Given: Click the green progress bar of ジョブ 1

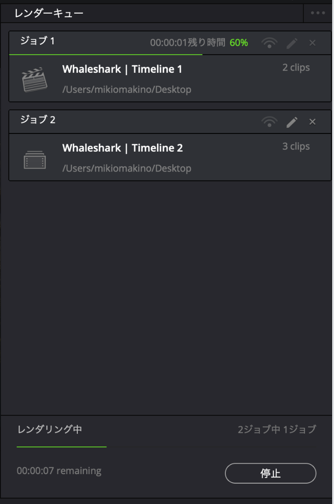Looking at the screenshot, I should (105, 54).
